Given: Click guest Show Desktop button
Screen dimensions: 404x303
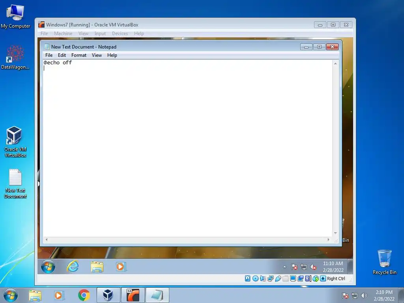Looking at the screenshot, I should [350, 266].
